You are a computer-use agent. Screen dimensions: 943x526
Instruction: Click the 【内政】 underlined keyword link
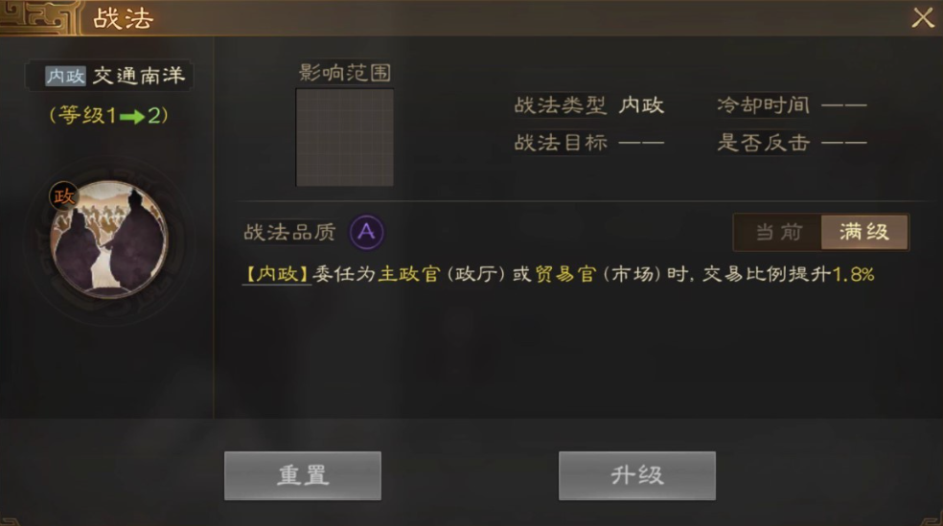[x=277, y=275]
